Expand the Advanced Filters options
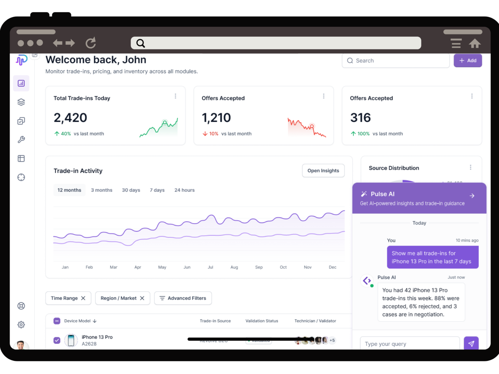The image size is (499, 374). (183, 298)
